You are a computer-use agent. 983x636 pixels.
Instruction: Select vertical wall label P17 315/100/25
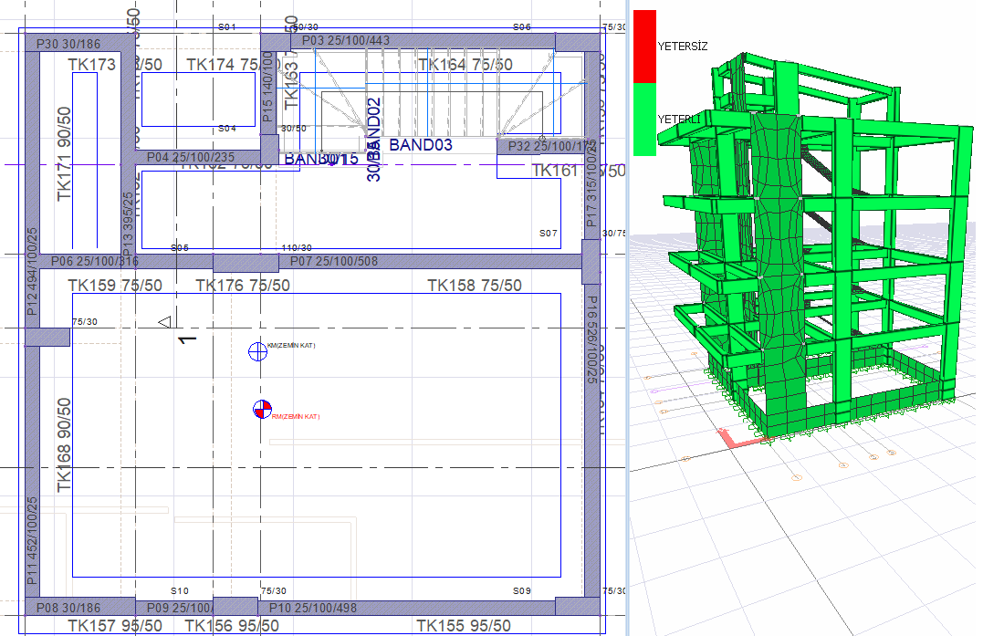point(591,183)
